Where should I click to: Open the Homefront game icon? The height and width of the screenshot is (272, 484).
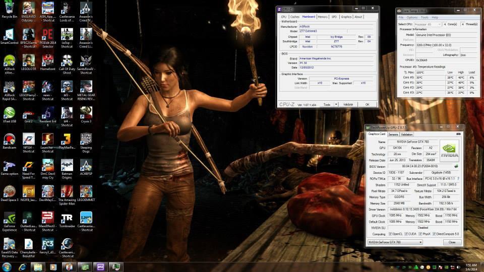[x=47, y=62]
